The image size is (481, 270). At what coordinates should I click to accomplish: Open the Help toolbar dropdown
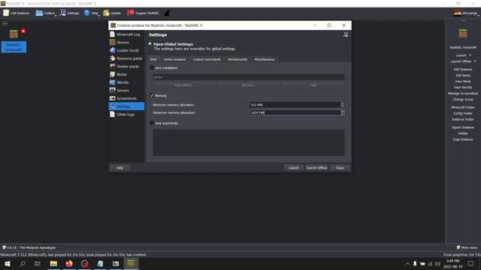(x=92, y=13)
